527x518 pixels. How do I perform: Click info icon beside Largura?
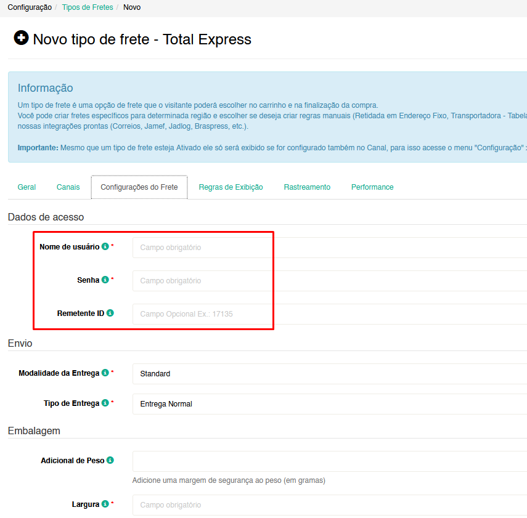click(105, 504)
